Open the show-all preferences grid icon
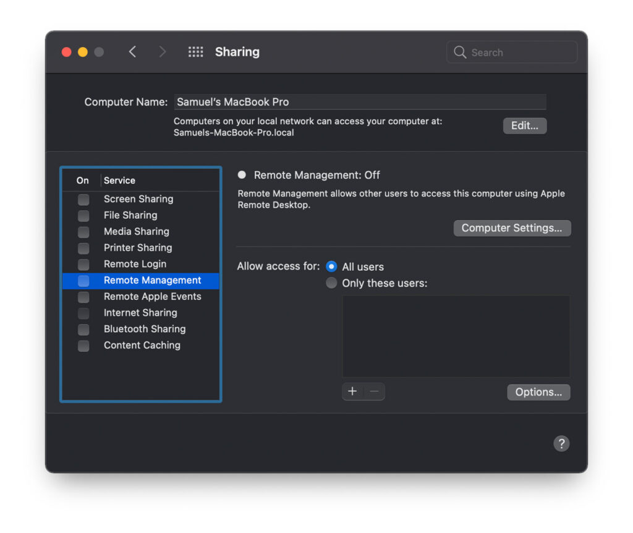Viewport: 633px width, 533px height. click(x=196, y=52)
